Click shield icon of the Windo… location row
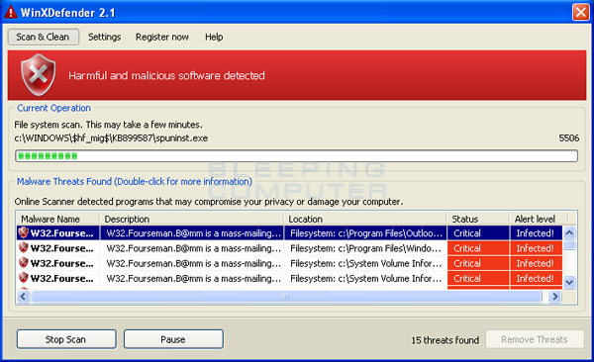This screenshot has width=594, height=362. click(24, 247)
